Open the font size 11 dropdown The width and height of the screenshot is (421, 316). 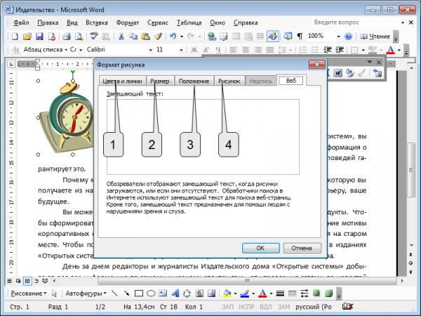pos(181,50)
